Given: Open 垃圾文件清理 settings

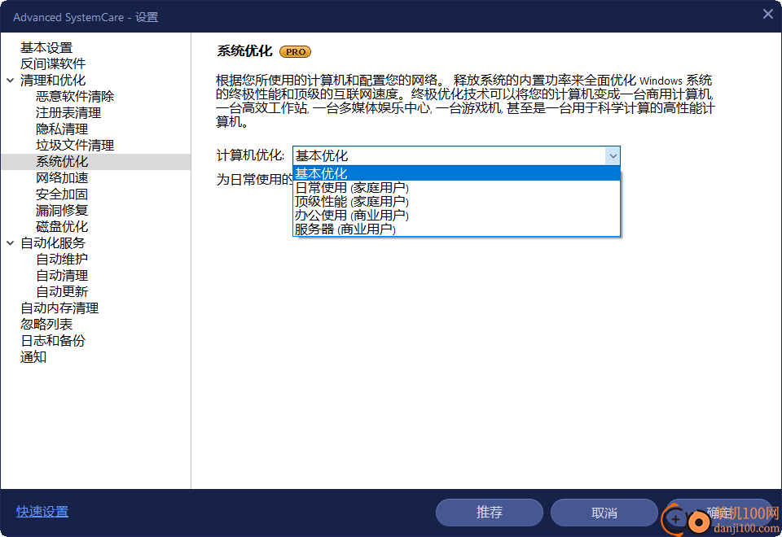Looking at the screenshot, I should tap(75, 146).
